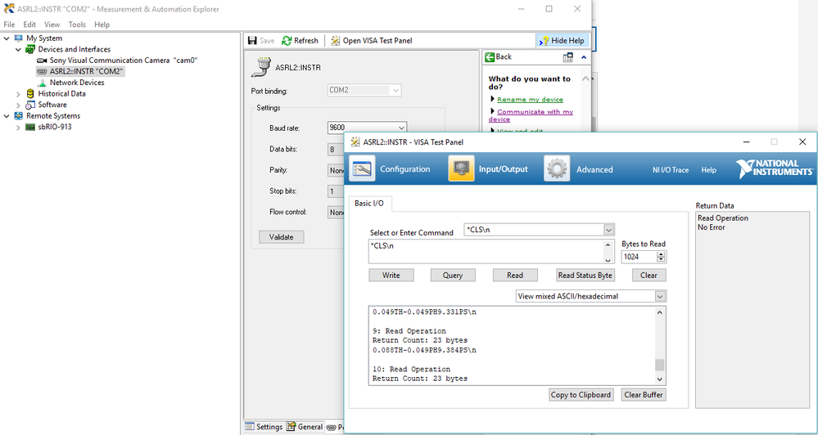Click the Read Status Byte button
This screenshot has height=435, width=818.
[585, 275]
